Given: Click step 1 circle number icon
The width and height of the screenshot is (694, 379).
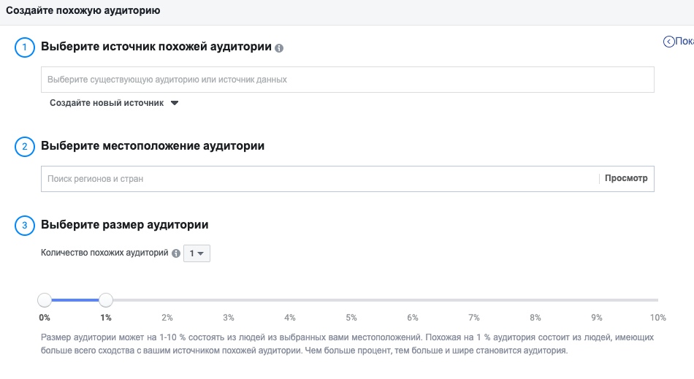Looking at the screenshot, I should [x=25, y=47].
